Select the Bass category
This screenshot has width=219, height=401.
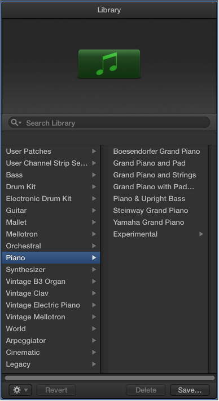(x=51, y=175)
